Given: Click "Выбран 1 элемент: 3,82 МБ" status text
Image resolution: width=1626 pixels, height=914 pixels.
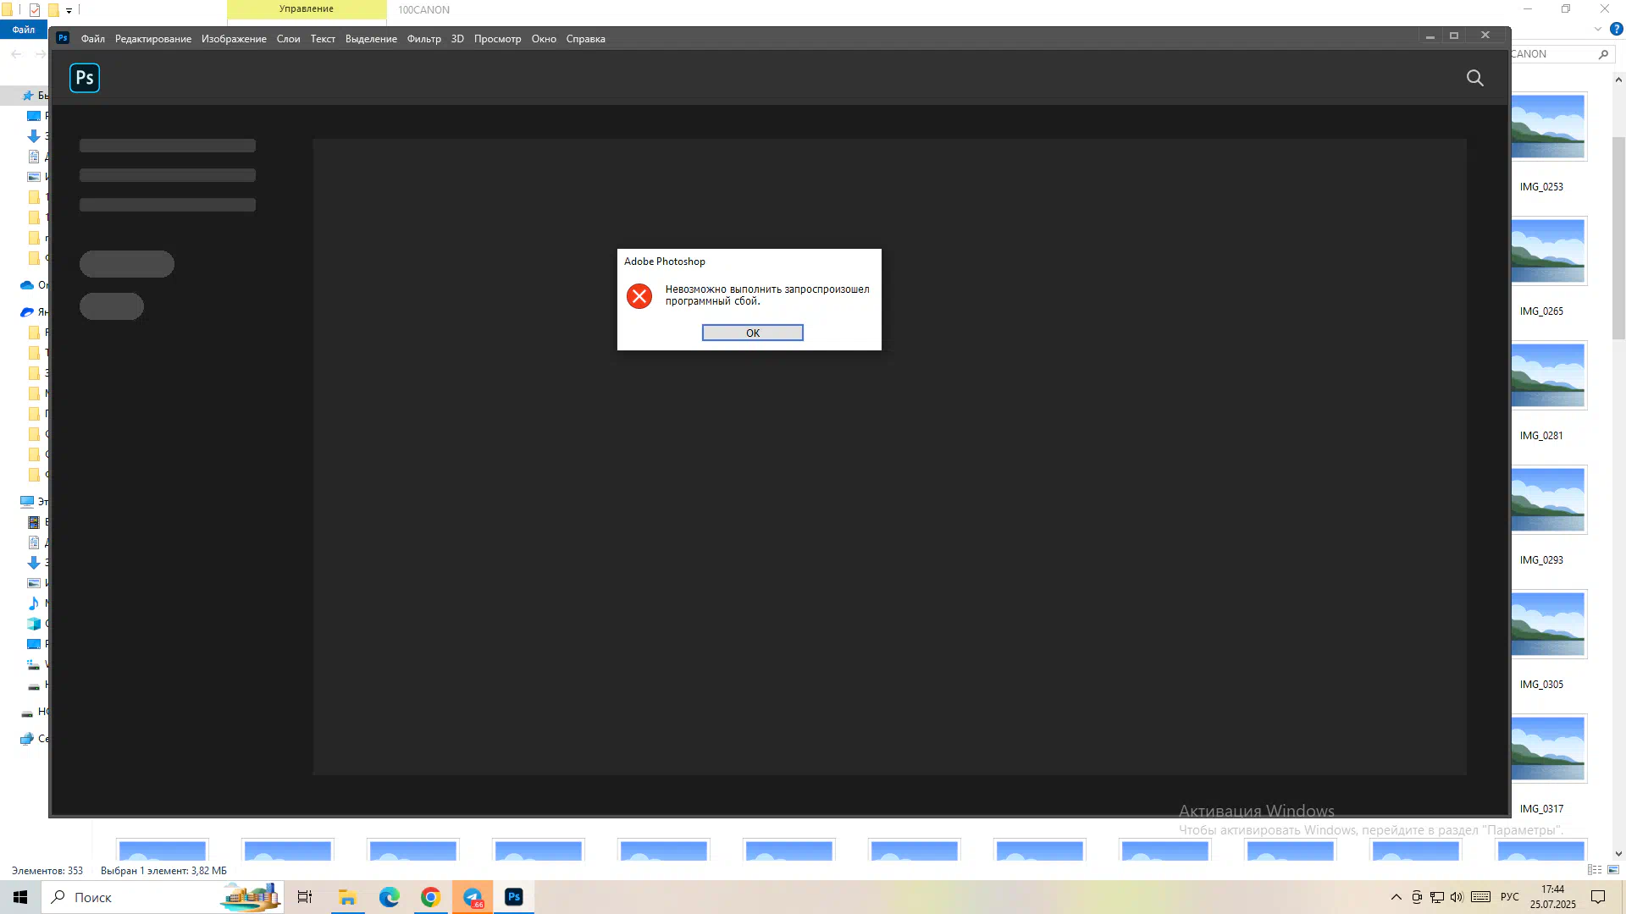Looking at the screenshot, I should (163, 870).
